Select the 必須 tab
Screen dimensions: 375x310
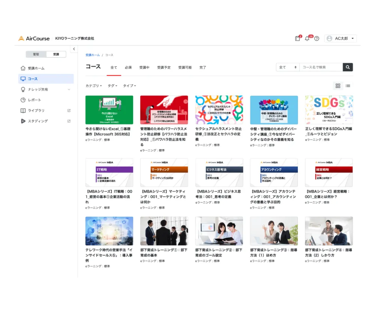[128, 67]
